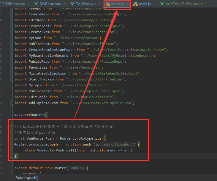
Task: Click the VueRouterPush.call return statement
Action: [x=77, y=150]
